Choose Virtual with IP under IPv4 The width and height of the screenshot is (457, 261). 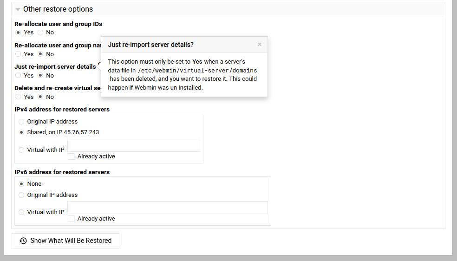[21, 150]
